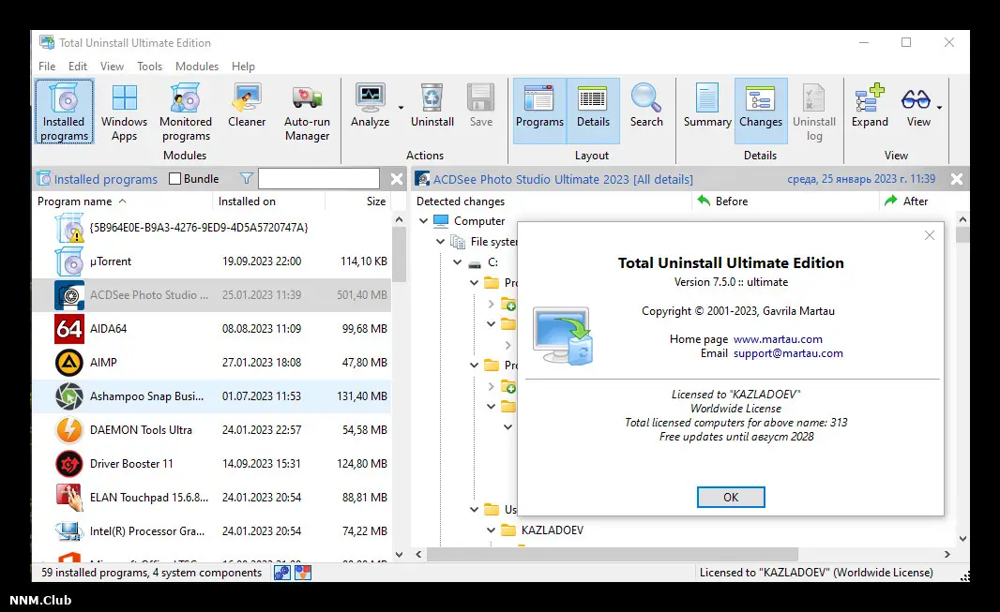
Task: Open www.martau.com home page link
Action: [x=778, y=339]
